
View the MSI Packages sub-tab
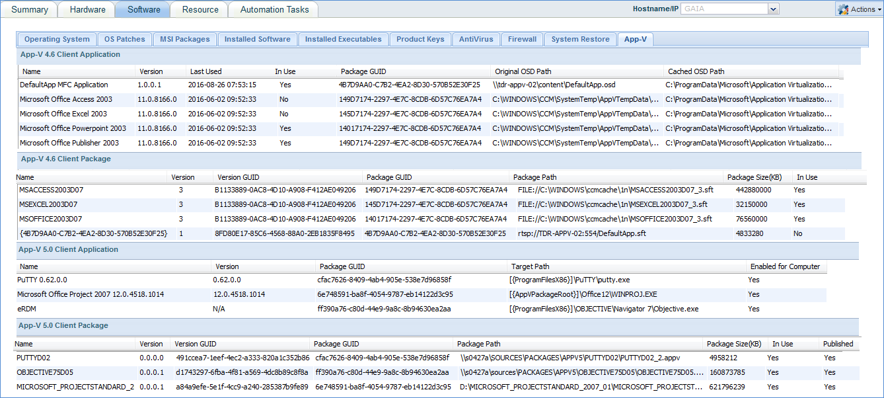click(184, 39)
